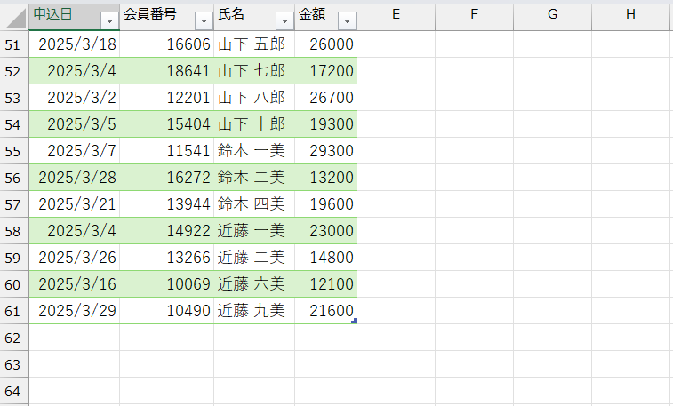Open the 氏名 filter dropdown
The width and height of the screenshot is (673, 406).
tap(284, 20)
